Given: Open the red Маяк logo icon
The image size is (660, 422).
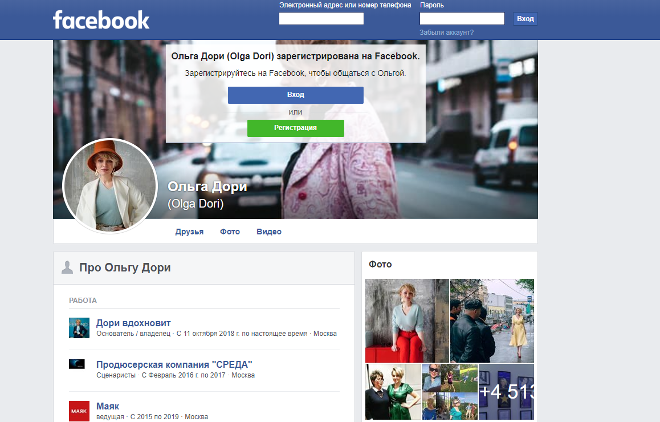Looking at the screenshot, I should point(79,411).
